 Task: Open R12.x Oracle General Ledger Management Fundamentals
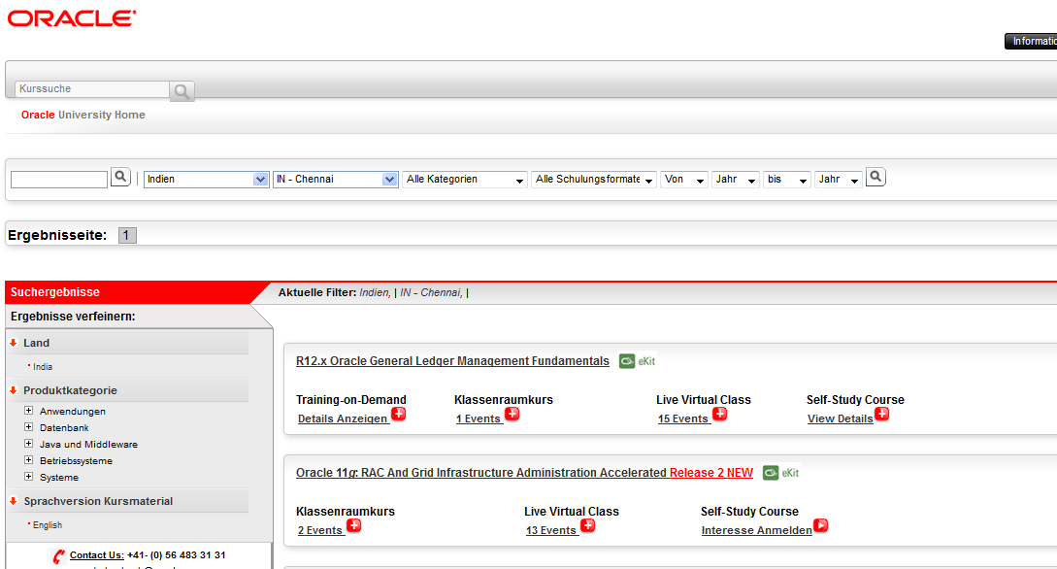452,360
